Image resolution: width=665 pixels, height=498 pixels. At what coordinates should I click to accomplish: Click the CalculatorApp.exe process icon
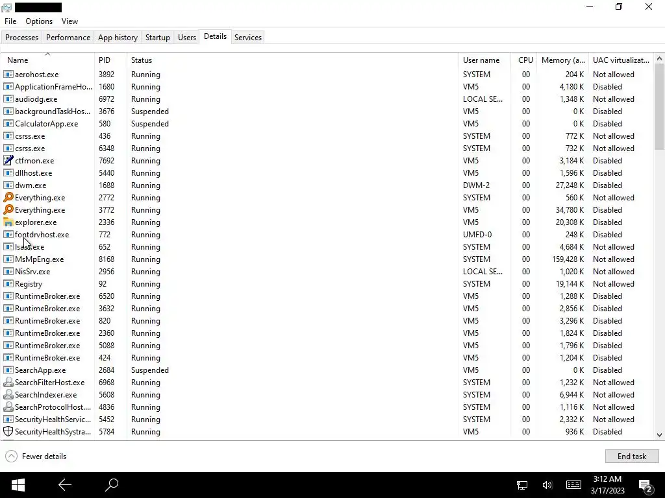(x=8, y=124)
